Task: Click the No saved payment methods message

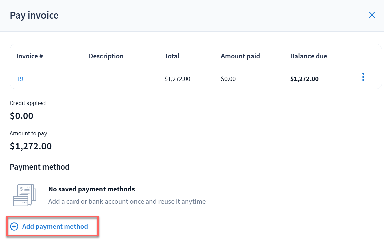Action: point(91,189)
